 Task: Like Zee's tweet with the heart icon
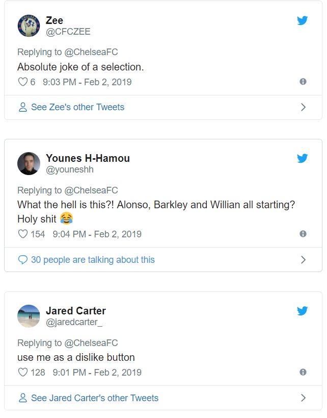coord(22,82)
